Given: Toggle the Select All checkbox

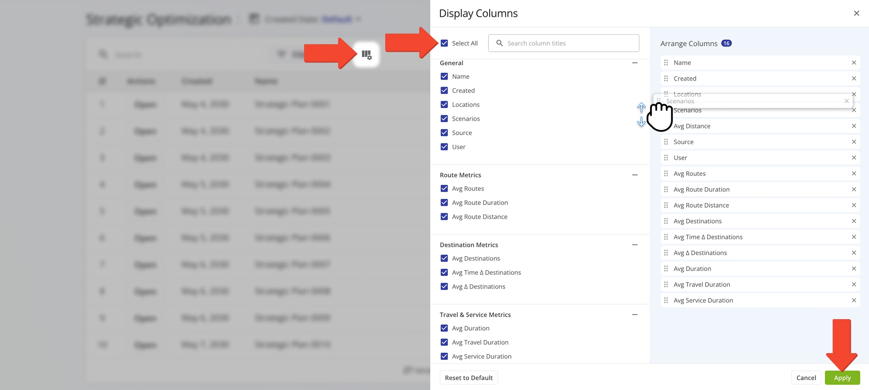Looking at the screenshot, I should tap(444, 43).
